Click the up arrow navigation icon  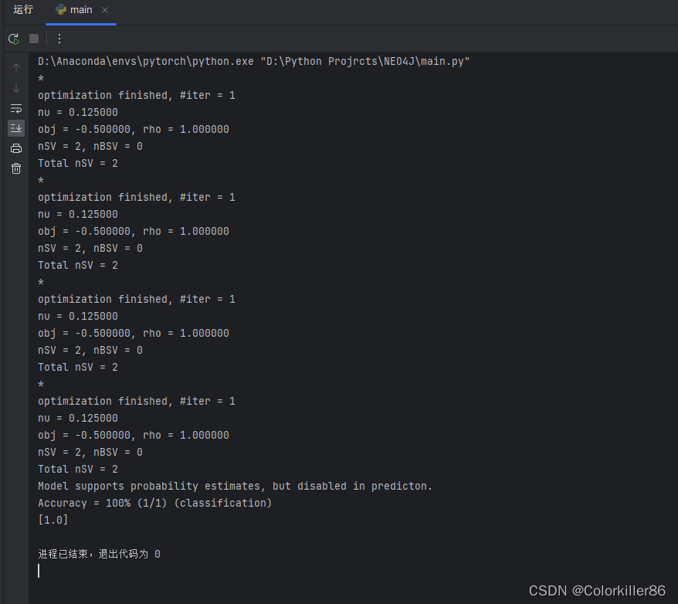[15, 67]
